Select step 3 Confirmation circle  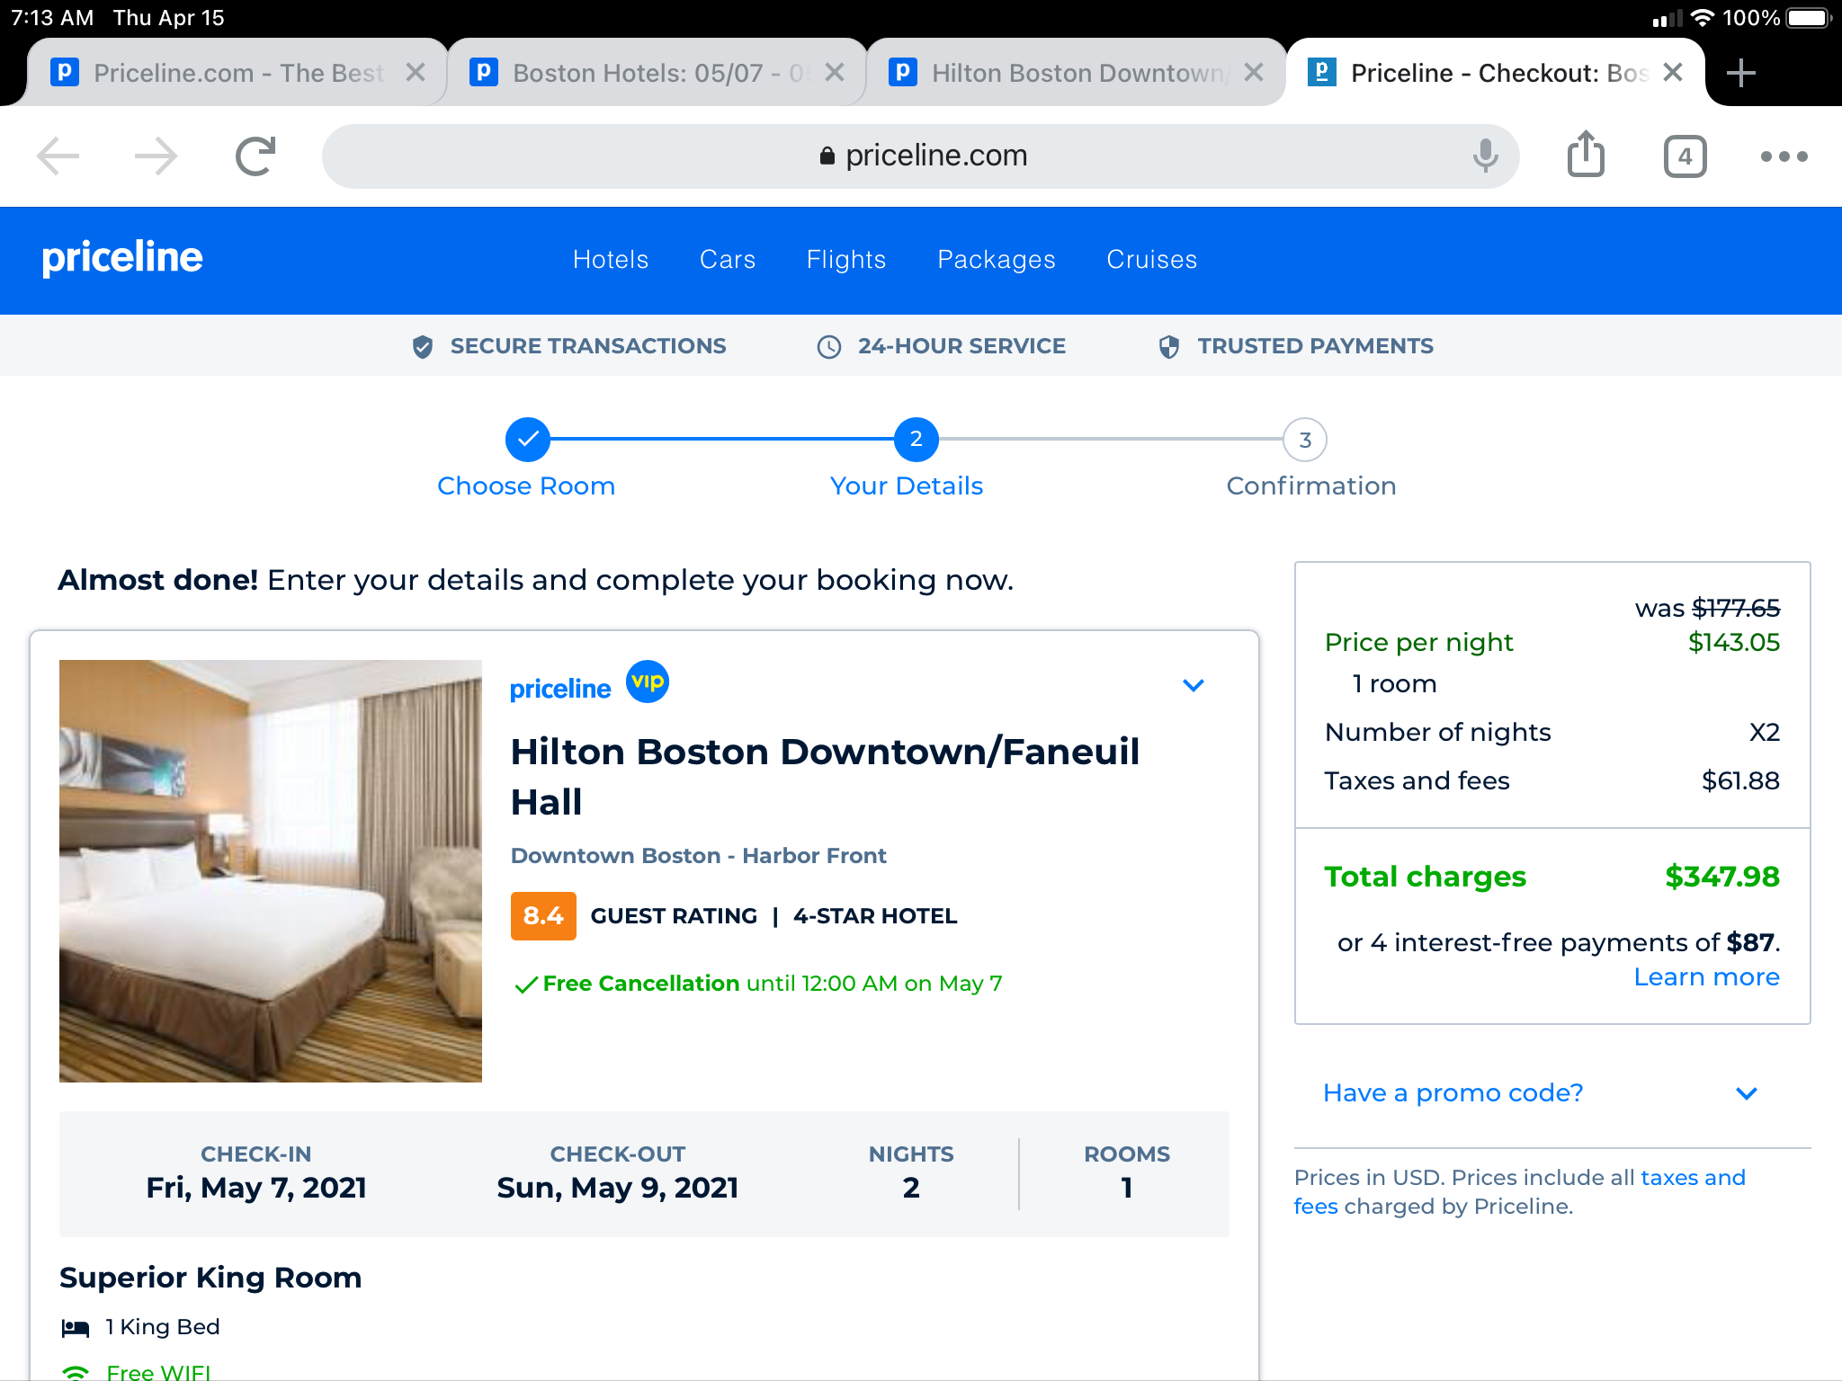tap(1304, 440)
